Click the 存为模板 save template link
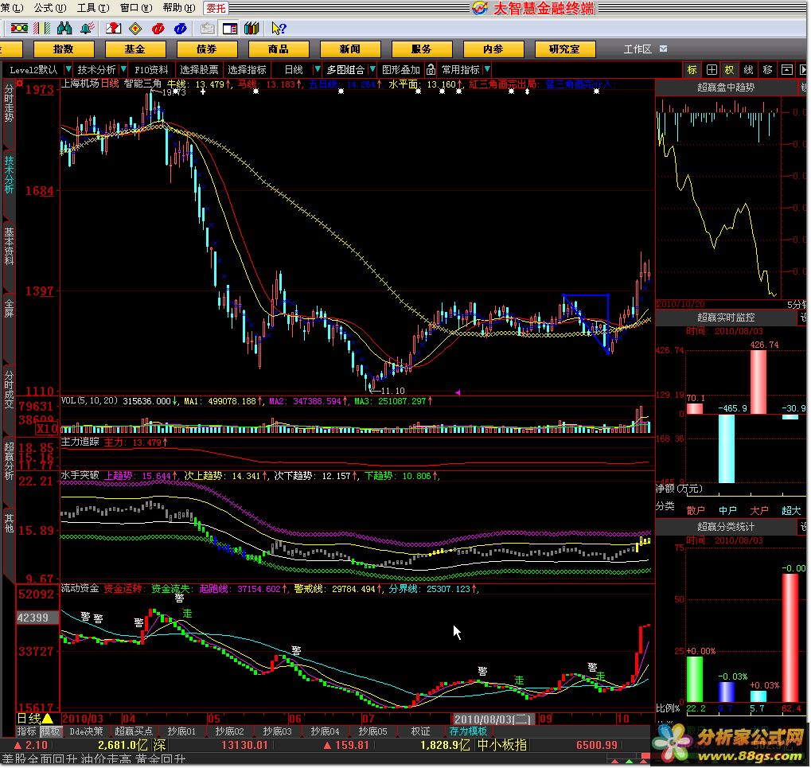This screenshot has height=768, width=811. [468, 731]
